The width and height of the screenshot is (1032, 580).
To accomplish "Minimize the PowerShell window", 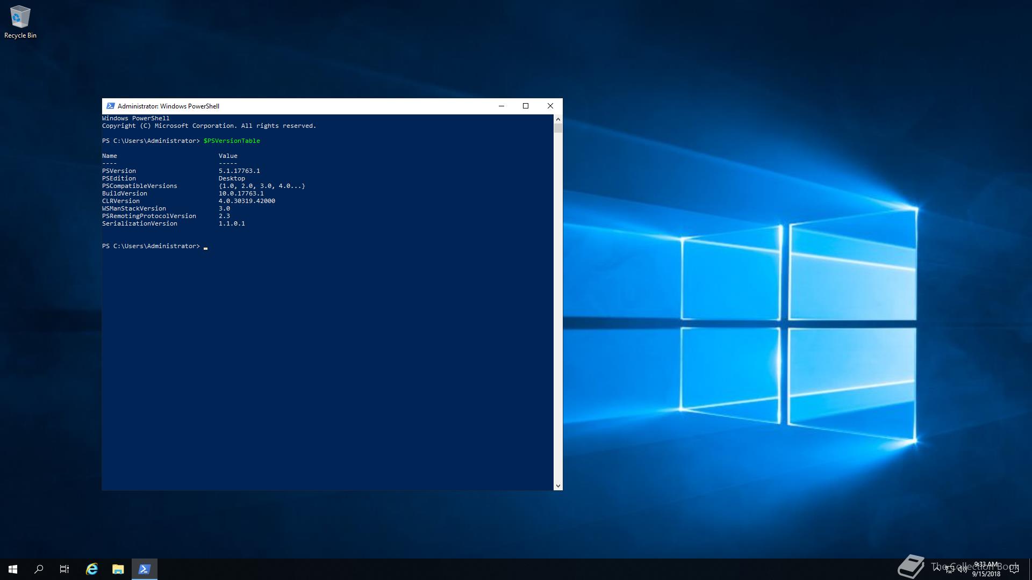I will pyautogui.click(x=501, y=106).
